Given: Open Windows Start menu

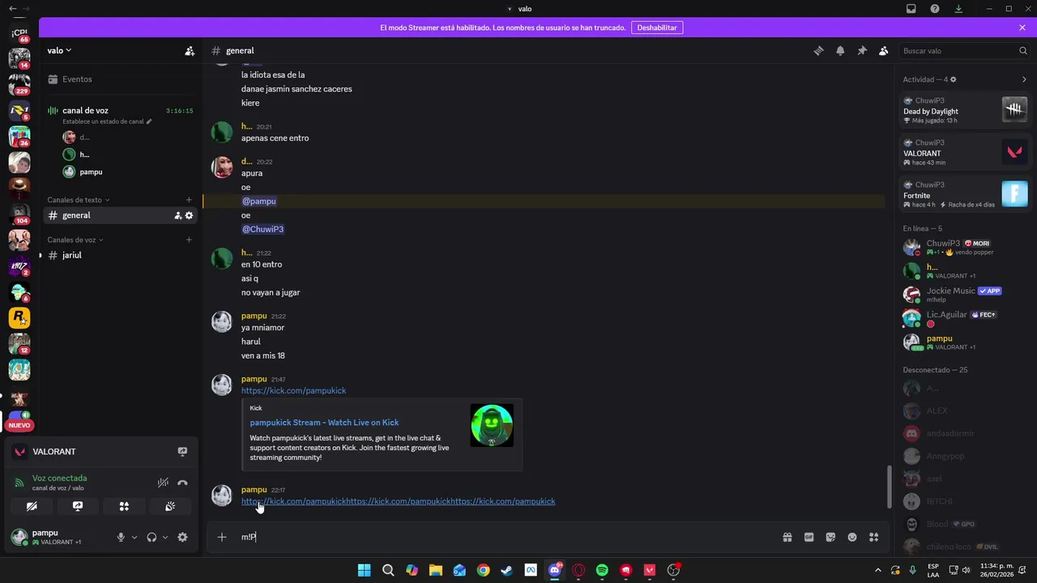Looking at the screenshot, I should (x=364, y=570).
